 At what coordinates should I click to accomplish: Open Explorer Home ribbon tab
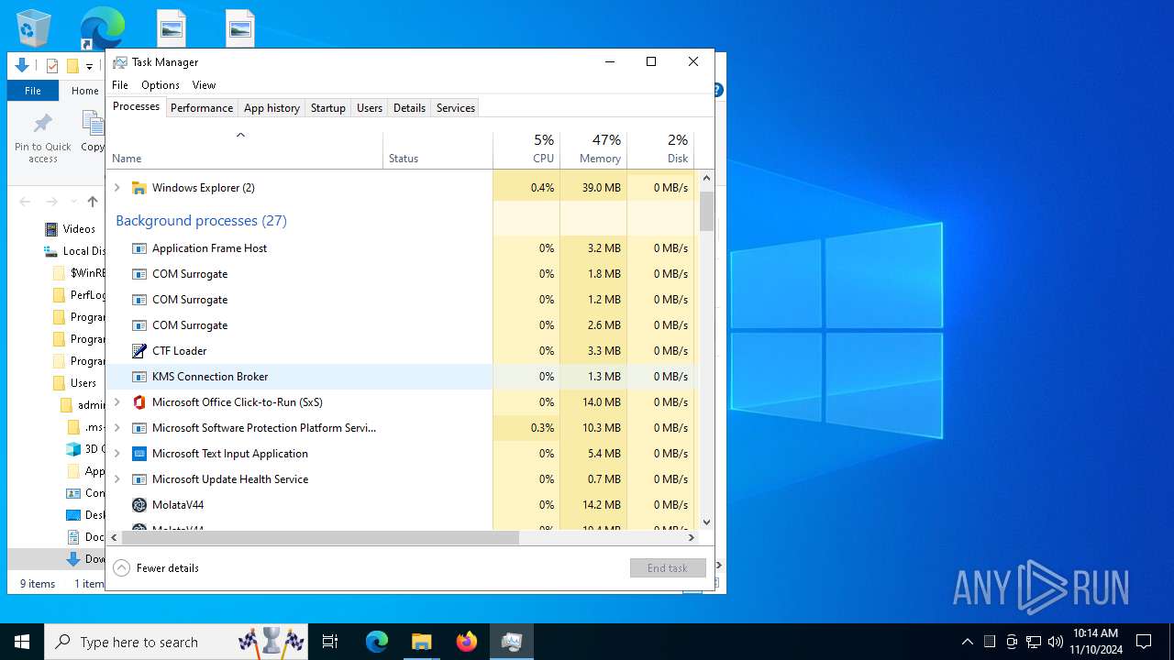pos(85,91)
